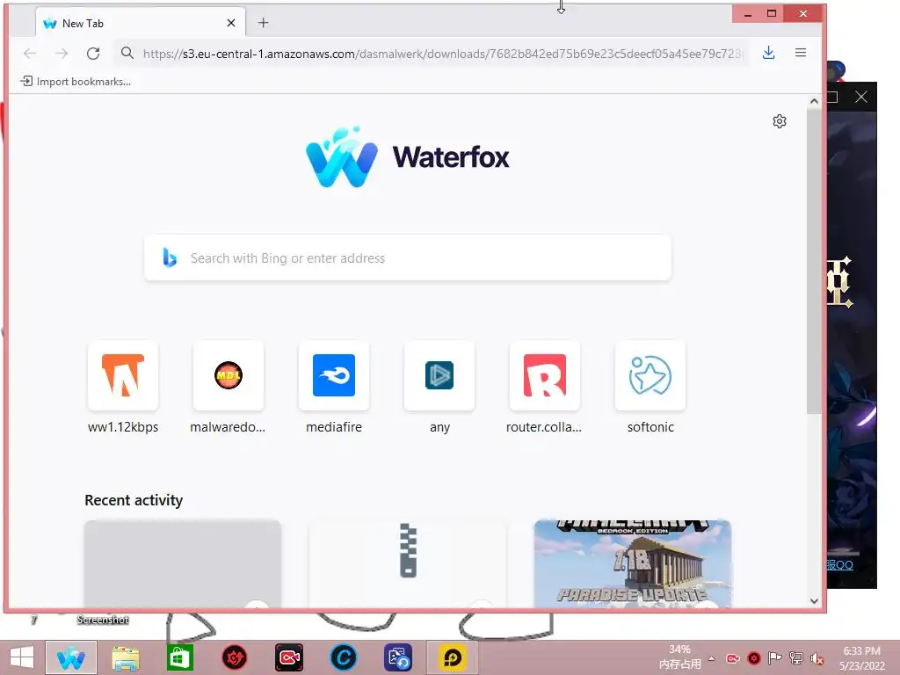
Task: Go back with the browser back arrow
Action: point(30,54)
